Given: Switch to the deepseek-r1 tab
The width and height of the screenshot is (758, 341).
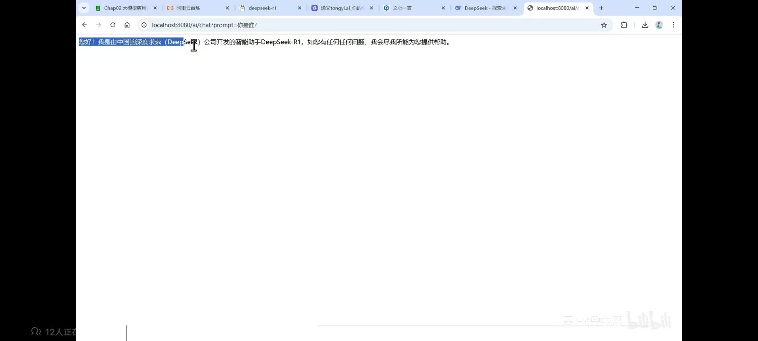Looking at the screenshot, I should tap(271, 8).
